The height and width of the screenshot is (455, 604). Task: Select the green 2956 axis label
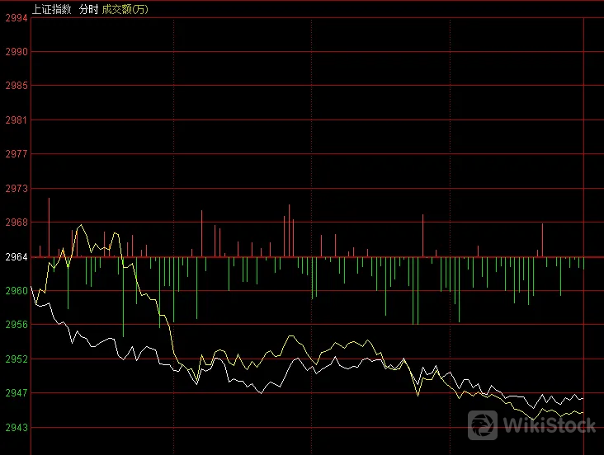15,325
